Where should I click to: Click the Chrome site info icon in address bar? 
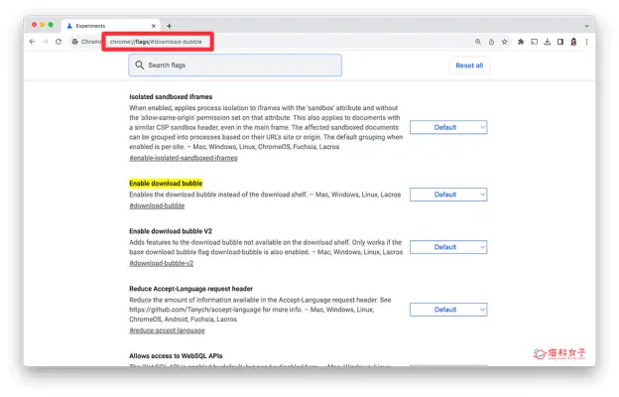coord(74,42)
